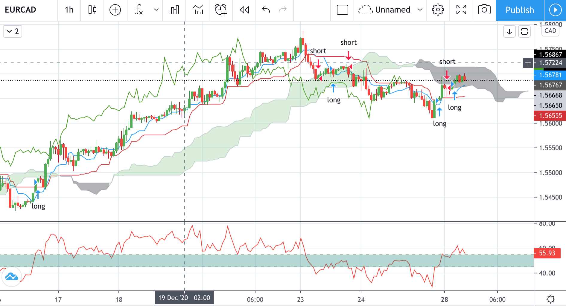
Task: Click the 1.55000 price scale label
Action: point(550,173)
